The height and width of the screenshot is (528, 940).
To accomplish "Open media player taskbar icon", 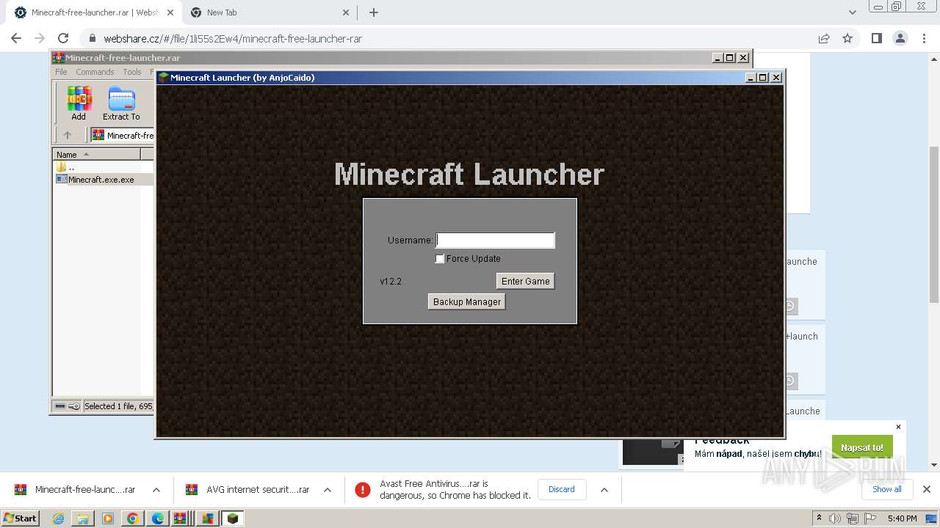I will click(x=108, y=518).
